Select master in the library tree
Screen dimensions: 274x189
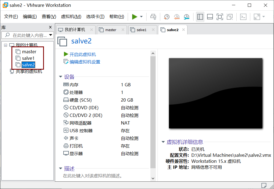pos(29,52)
